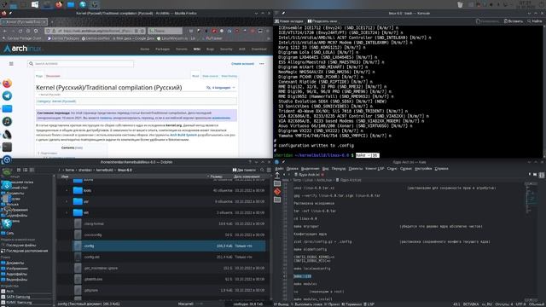Image resolution: width=546 pixels, height=307 pixels.
Task: Open the View source tab
Action: point(210,76)
